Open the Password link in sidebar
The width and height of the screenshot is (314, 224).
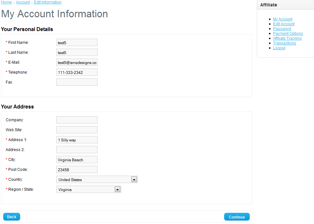tap(282, 29)
